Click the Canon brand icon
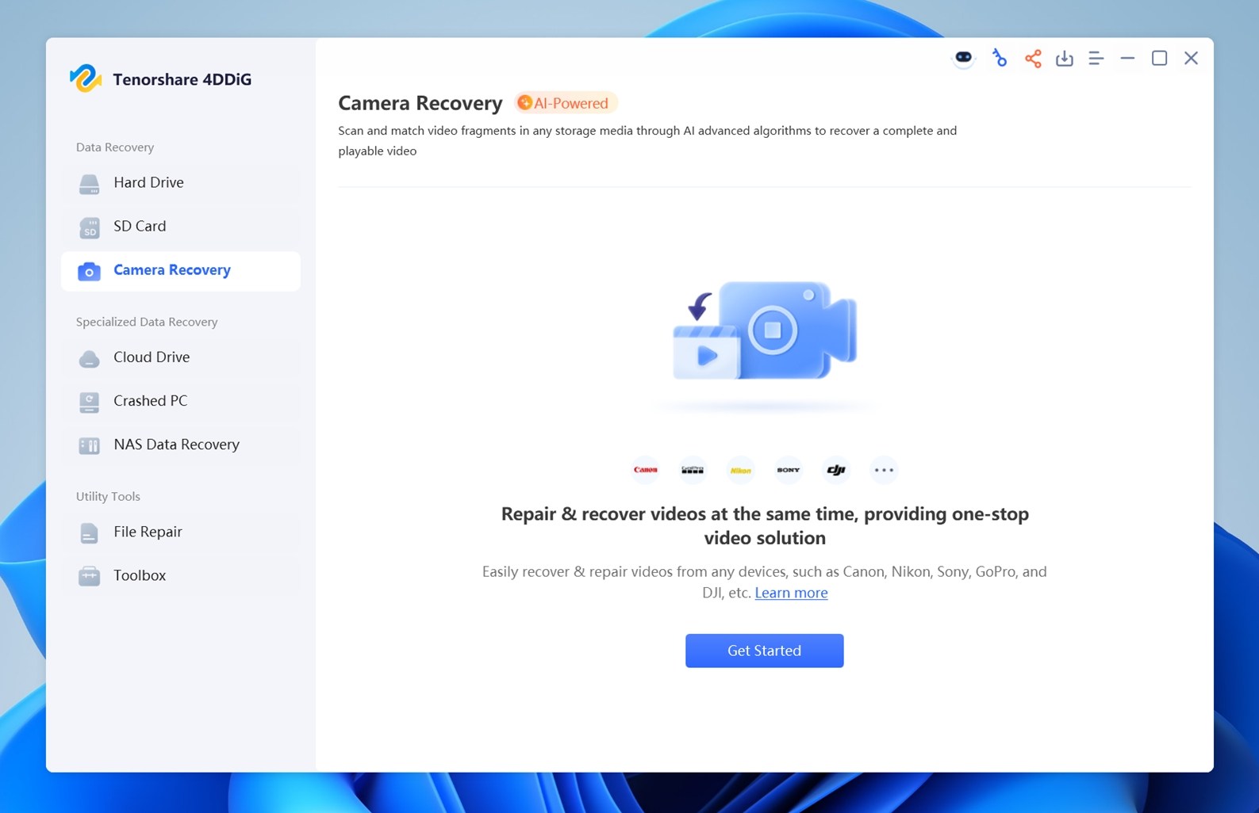Image resolution: width=1259 pixels, height=813 pixels. coord(646,470)
